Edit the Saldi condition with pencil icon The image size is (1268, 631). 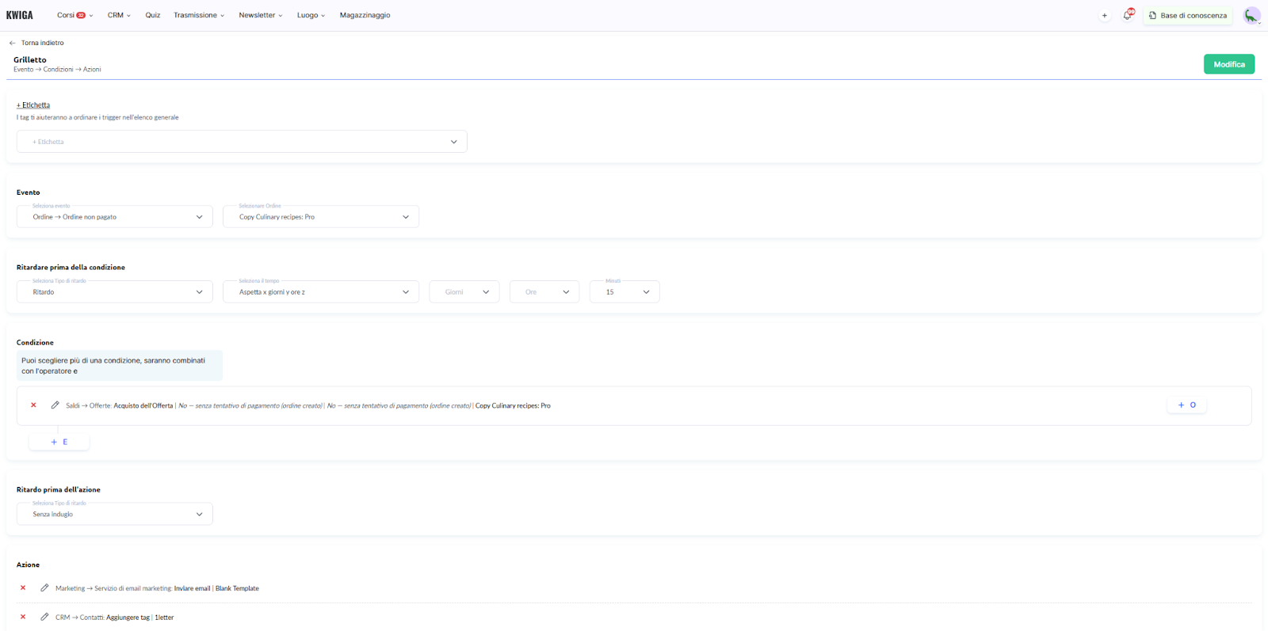55,405
